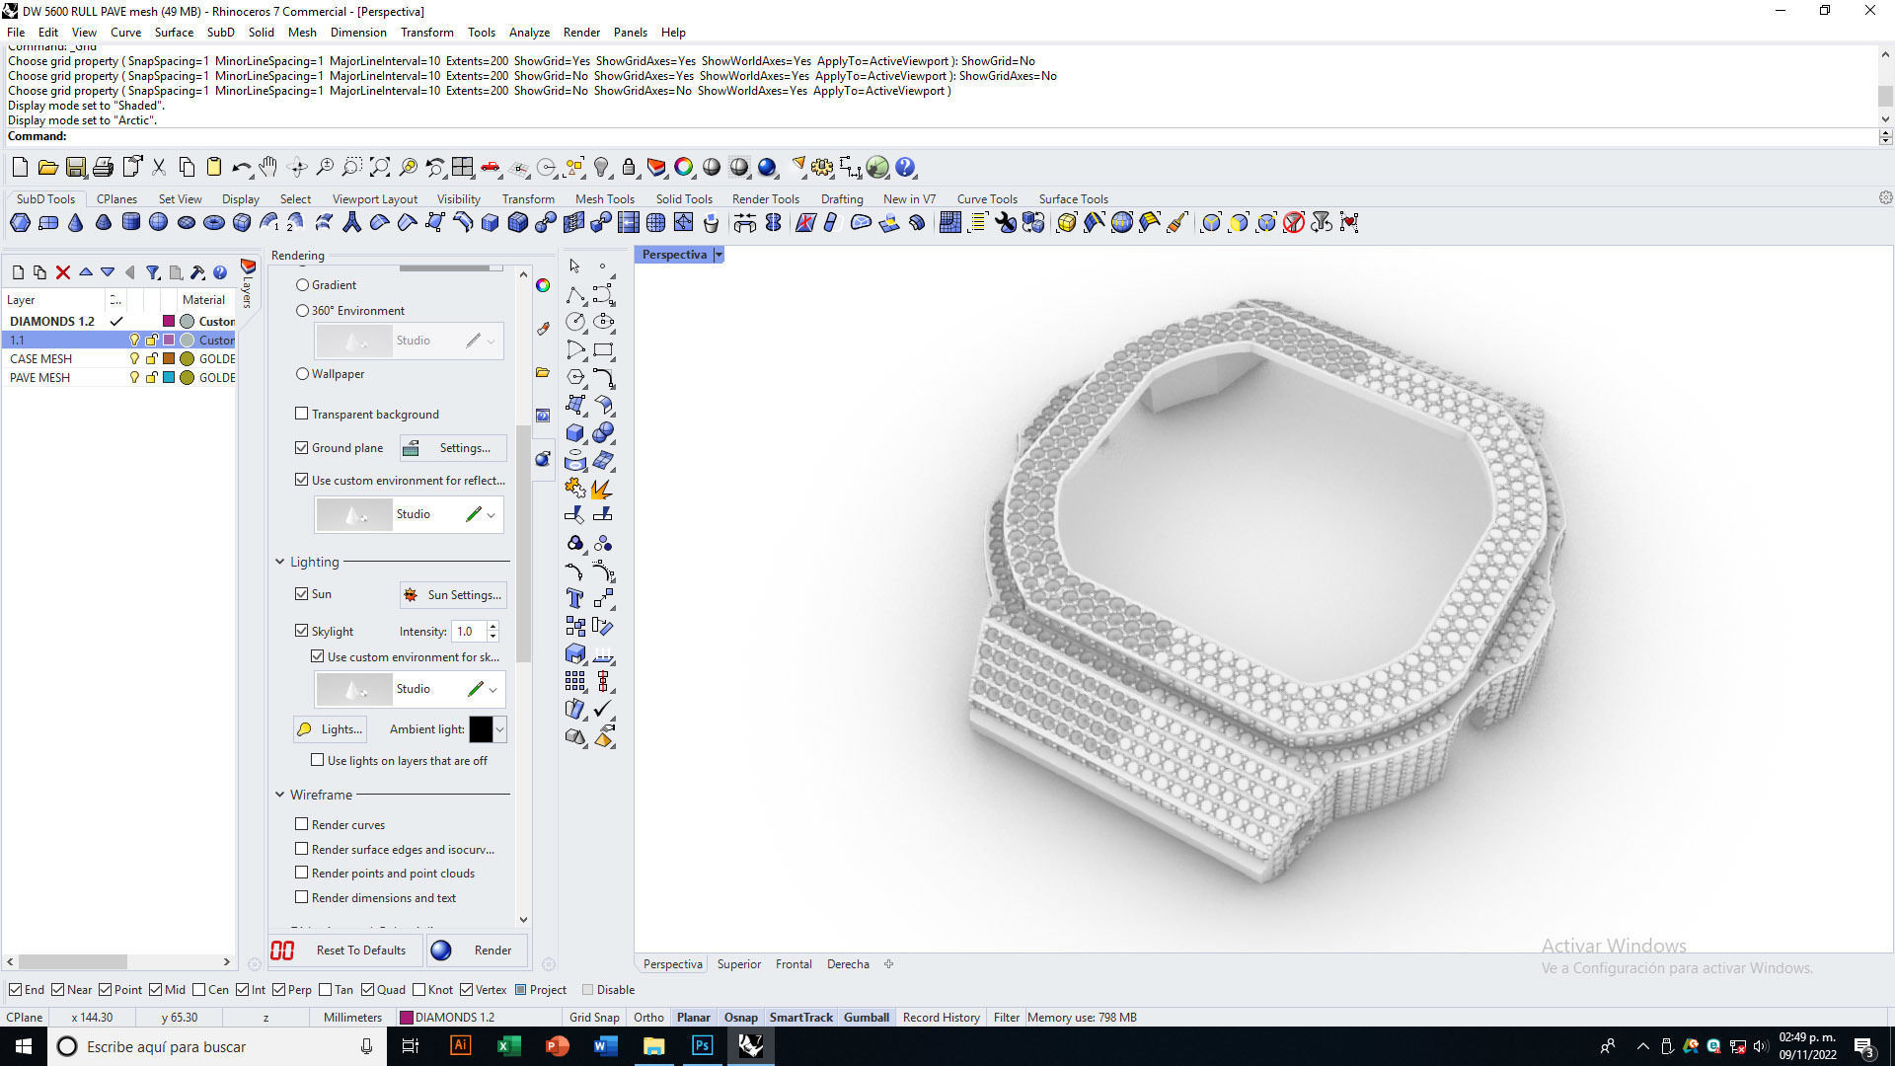Select the Wallpaper radio button
Viewport: 1895px width, 1066px height.
coord(303,374)
